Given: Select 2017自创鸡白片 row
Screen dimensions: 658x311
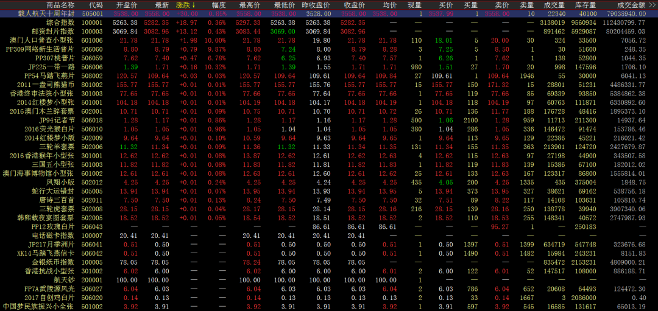Looking at the screenshot, I should [x=329, y=298].
